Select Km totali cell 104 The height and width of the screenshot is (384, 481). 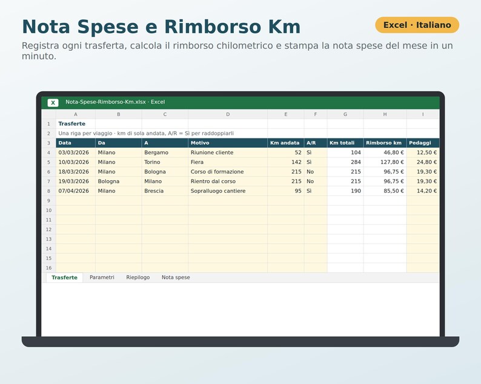[x=345, y=152]
